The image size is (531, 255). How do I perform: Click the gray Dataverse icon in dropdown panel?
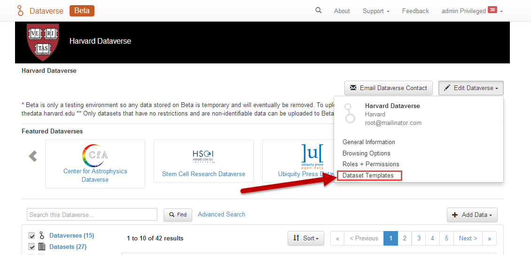pos(350,114)
